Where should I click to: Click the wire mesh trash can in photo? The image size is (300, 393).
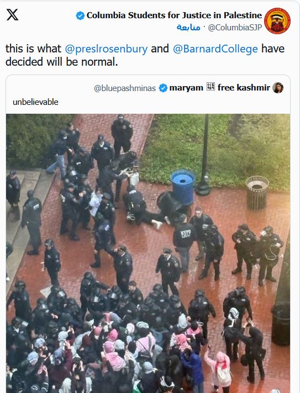[257, 193]
